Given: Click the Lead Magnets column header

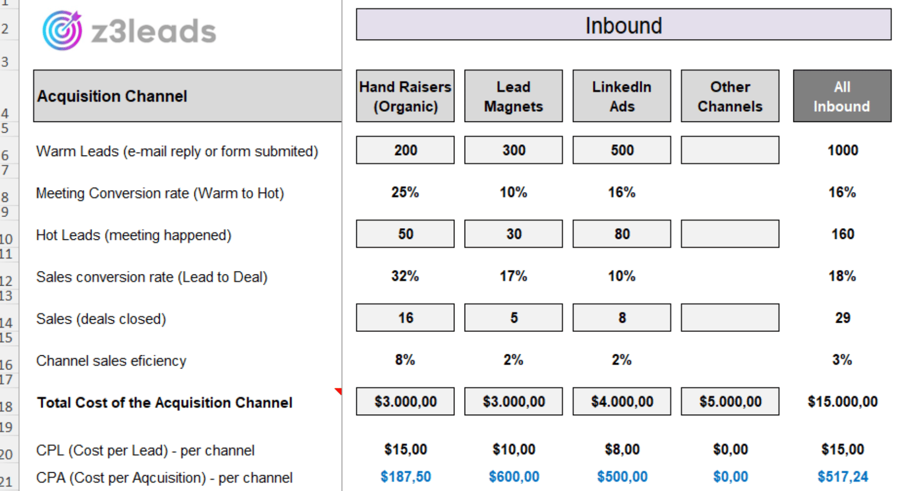Looking at the screenshot, I should pos(513,96).
